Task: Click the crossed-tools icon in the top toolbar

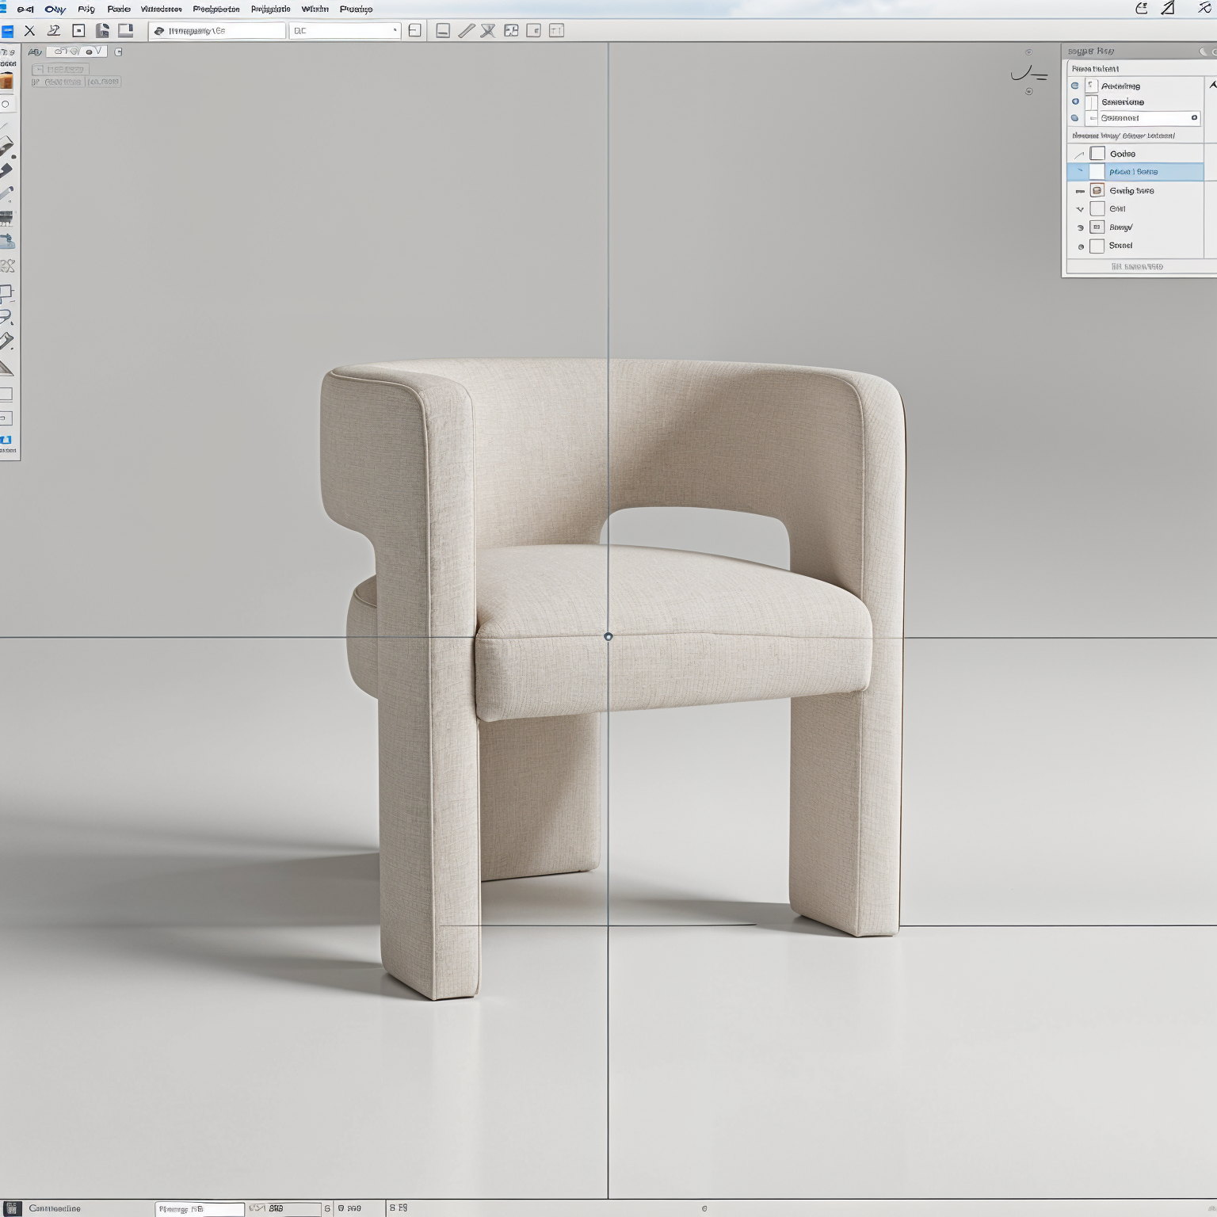Action: point(488,31)
